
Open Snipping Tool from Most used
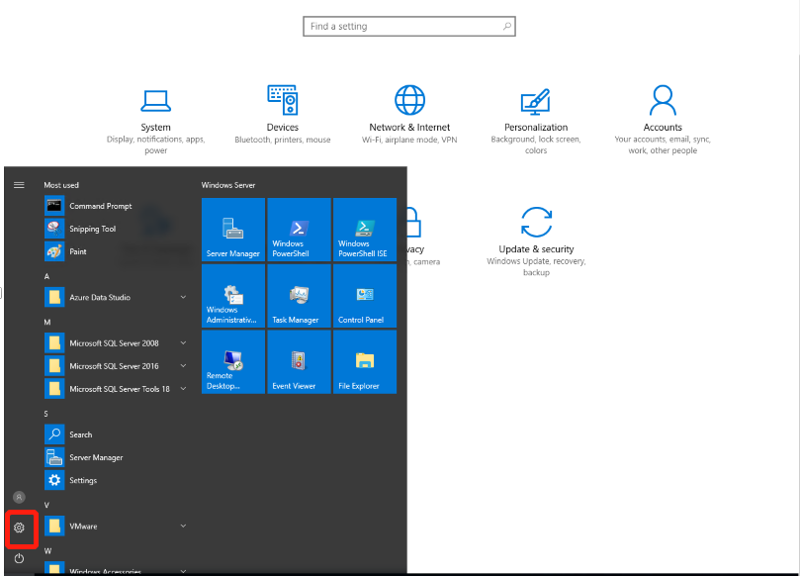click(x=100, y=228)
